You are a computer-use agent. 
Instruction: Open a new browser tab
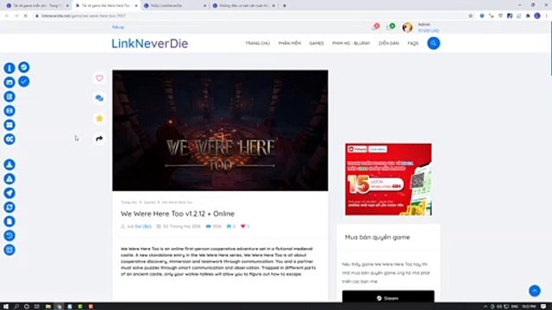(285, 6)
